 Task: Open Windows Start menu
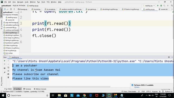click(x=3, y=96)
